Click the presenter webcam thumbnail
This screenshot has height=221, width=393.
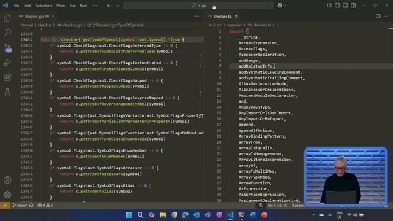[x=346, y=176]
